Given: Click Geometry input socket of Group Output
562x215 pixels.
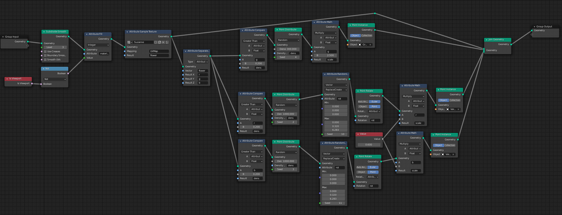Looking at the screenshot, I should 532,30.
